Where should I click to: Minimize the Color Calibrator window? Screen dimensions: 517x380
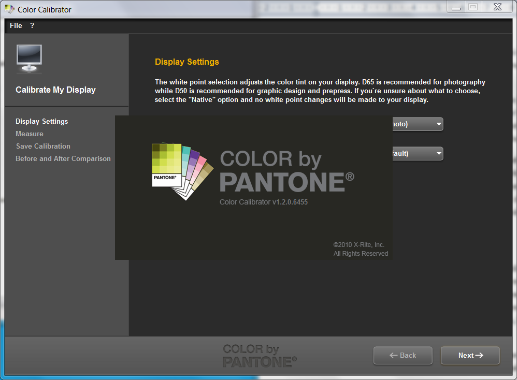pyautogui.click(x=455, y=7)
